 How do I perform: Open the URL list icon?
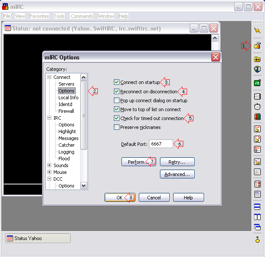click(257, 194)
